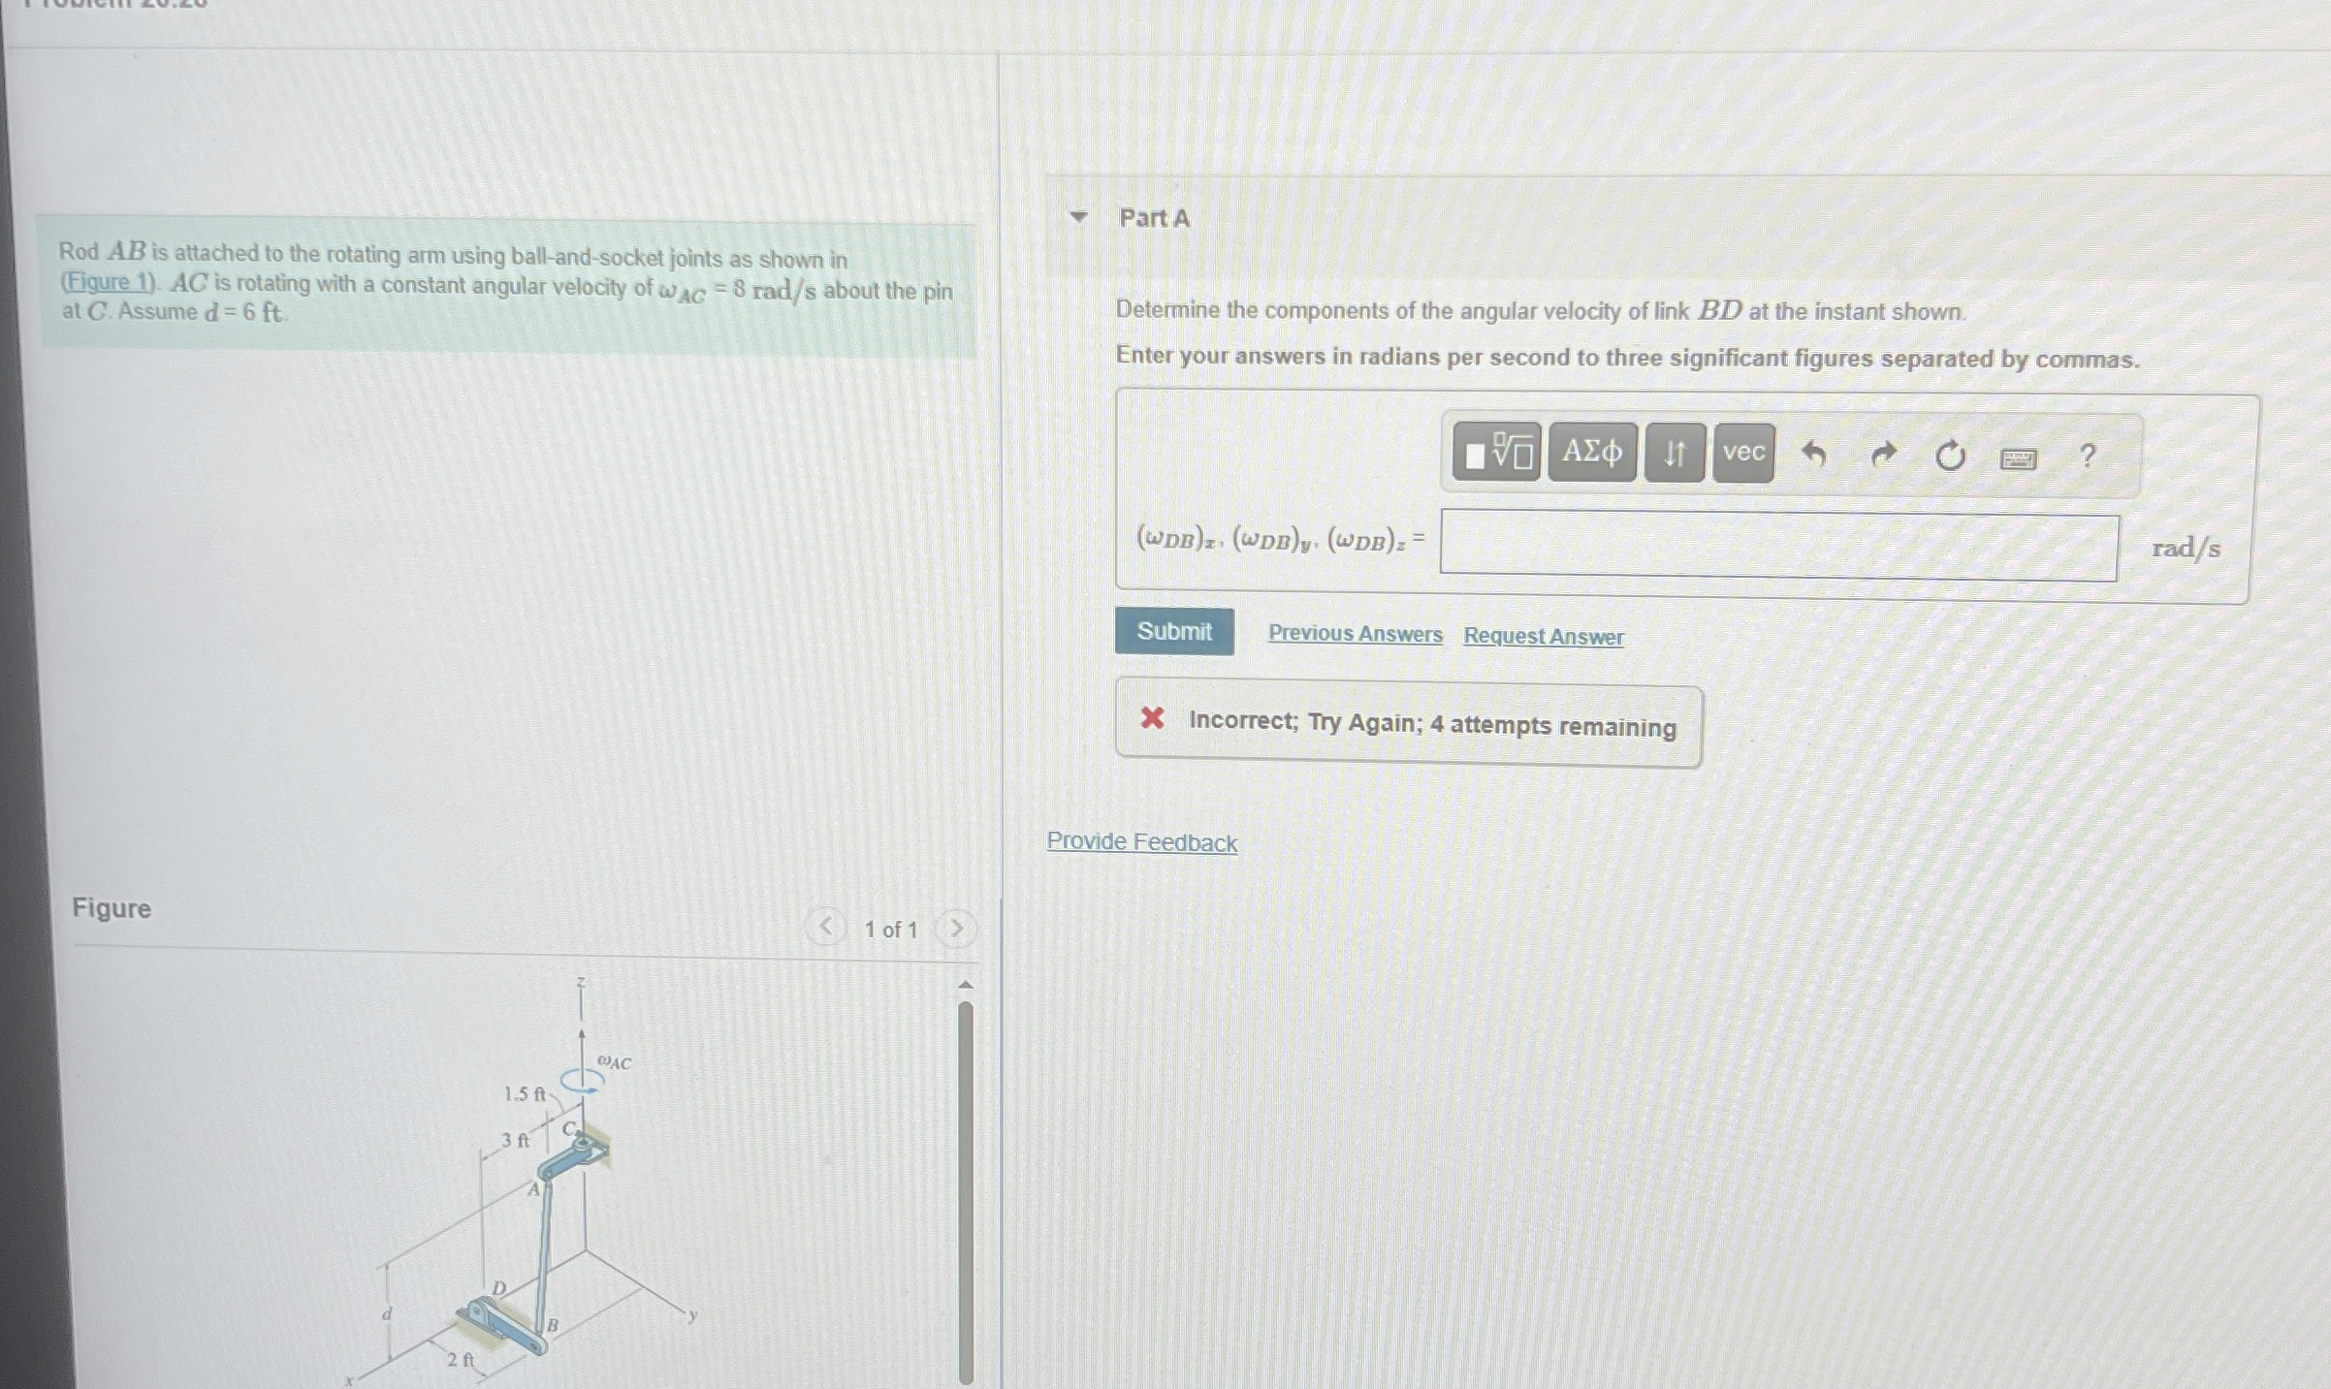
Task: Click the angular velocity answer input field
Action: pyautogui.click(x=1778, y=547)
